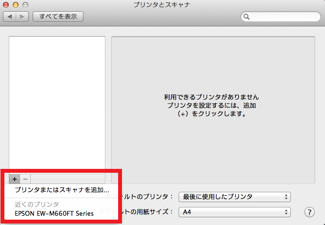Choose EPSON EW-M660FT Series from the menu

click(x=54, y=213)
